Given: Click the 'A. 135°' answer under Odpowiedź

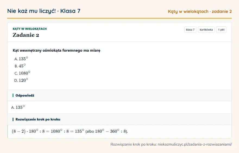Looking at the screenshot, I should pos(18,107).
